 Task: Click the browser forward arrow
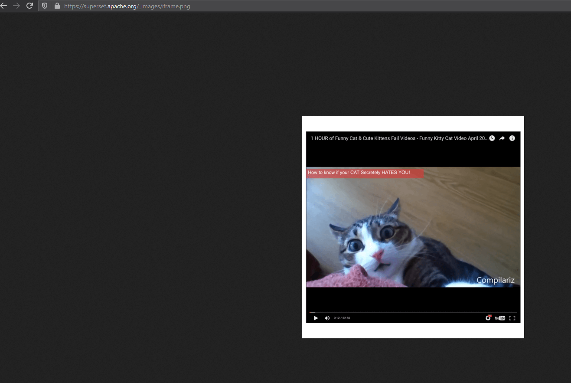[x=16, y=6]
